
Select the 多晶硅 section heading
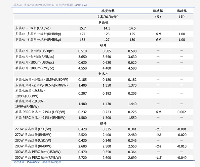pos(103,23)
